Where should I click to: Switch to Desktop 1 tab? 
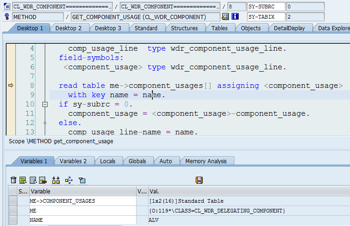coord(30,28)
